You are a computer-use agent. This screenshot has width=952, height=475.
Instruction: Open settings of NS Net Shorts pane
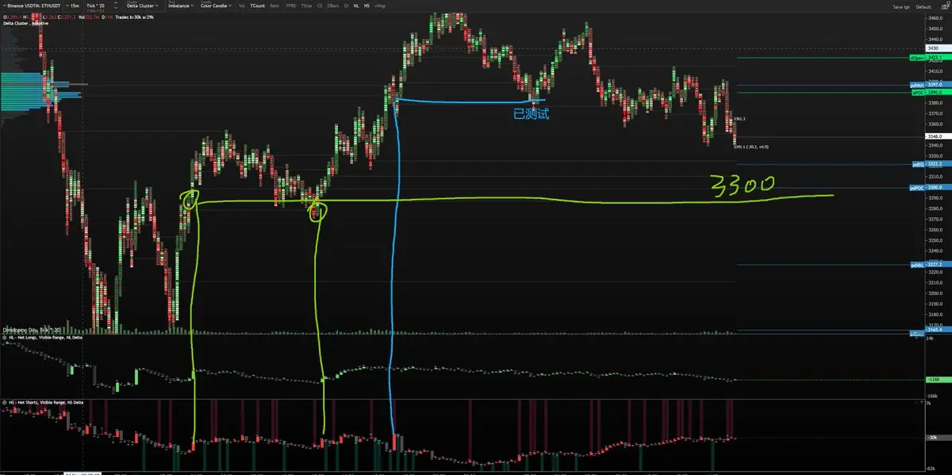6,404
